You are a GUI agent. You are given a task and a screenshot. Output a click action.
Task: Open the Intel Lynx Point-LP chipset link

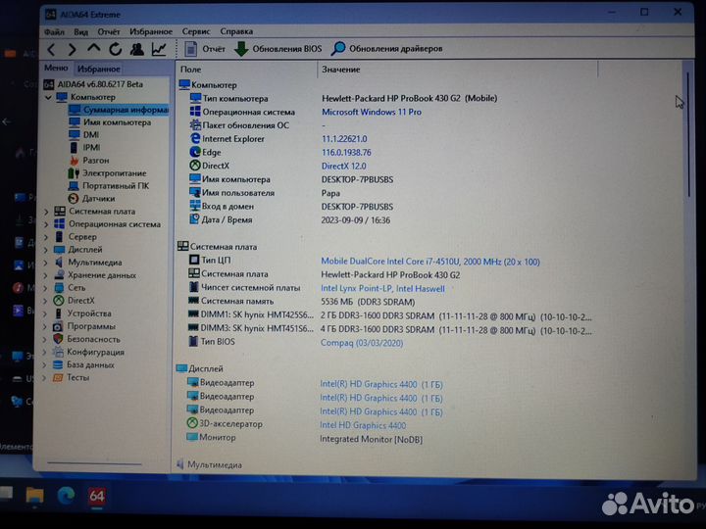(x=382, y=288)
